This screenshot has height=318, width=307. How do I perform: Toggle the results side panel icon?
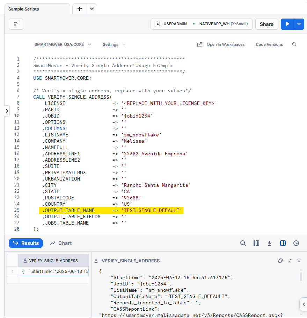pyautogui.click(x=283, y=243)
